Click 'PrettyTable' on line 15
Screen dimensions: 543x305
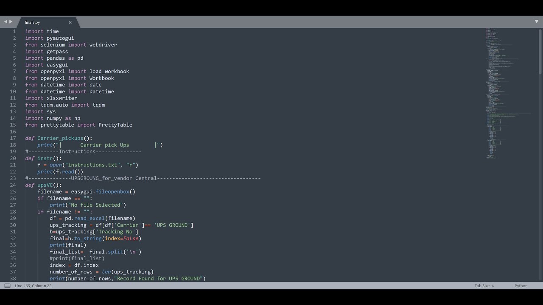tap(115, 125)
